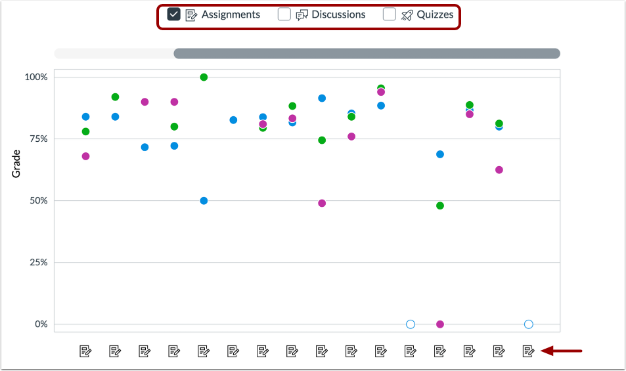
Task: Click the Assignments legend icon
Action: coord(191,15)
